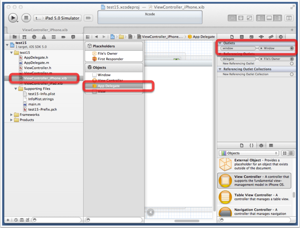This screenshot has width=300, height=228.
Task: Open test15-Info.plist file
Action: [x=42, y=94]
